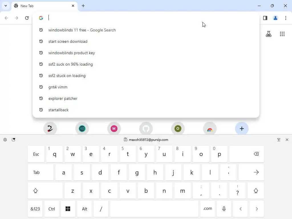Select suggestion 'start screen download'
Screen dimensions: 292x219
click(x=146, y=41)
